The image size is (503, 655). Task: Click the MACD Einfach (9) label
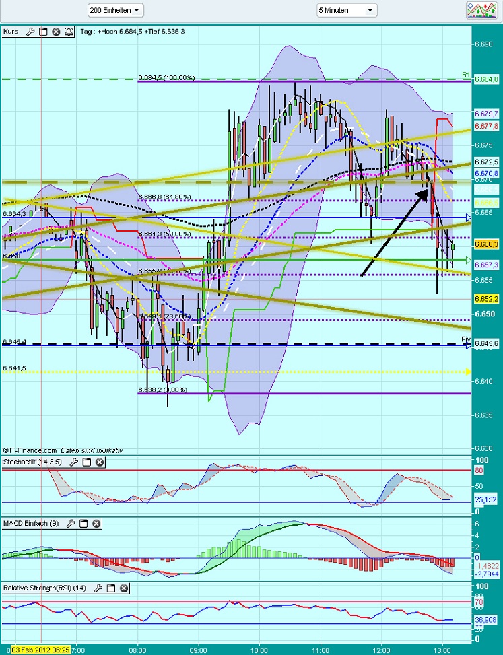[31, 524]
